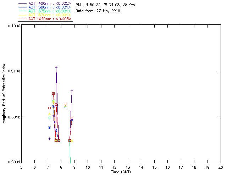The height and width of the screenshot is (181, 227).
Task: Click the x-axis tick label 18
Action: (x=194, y=167)
